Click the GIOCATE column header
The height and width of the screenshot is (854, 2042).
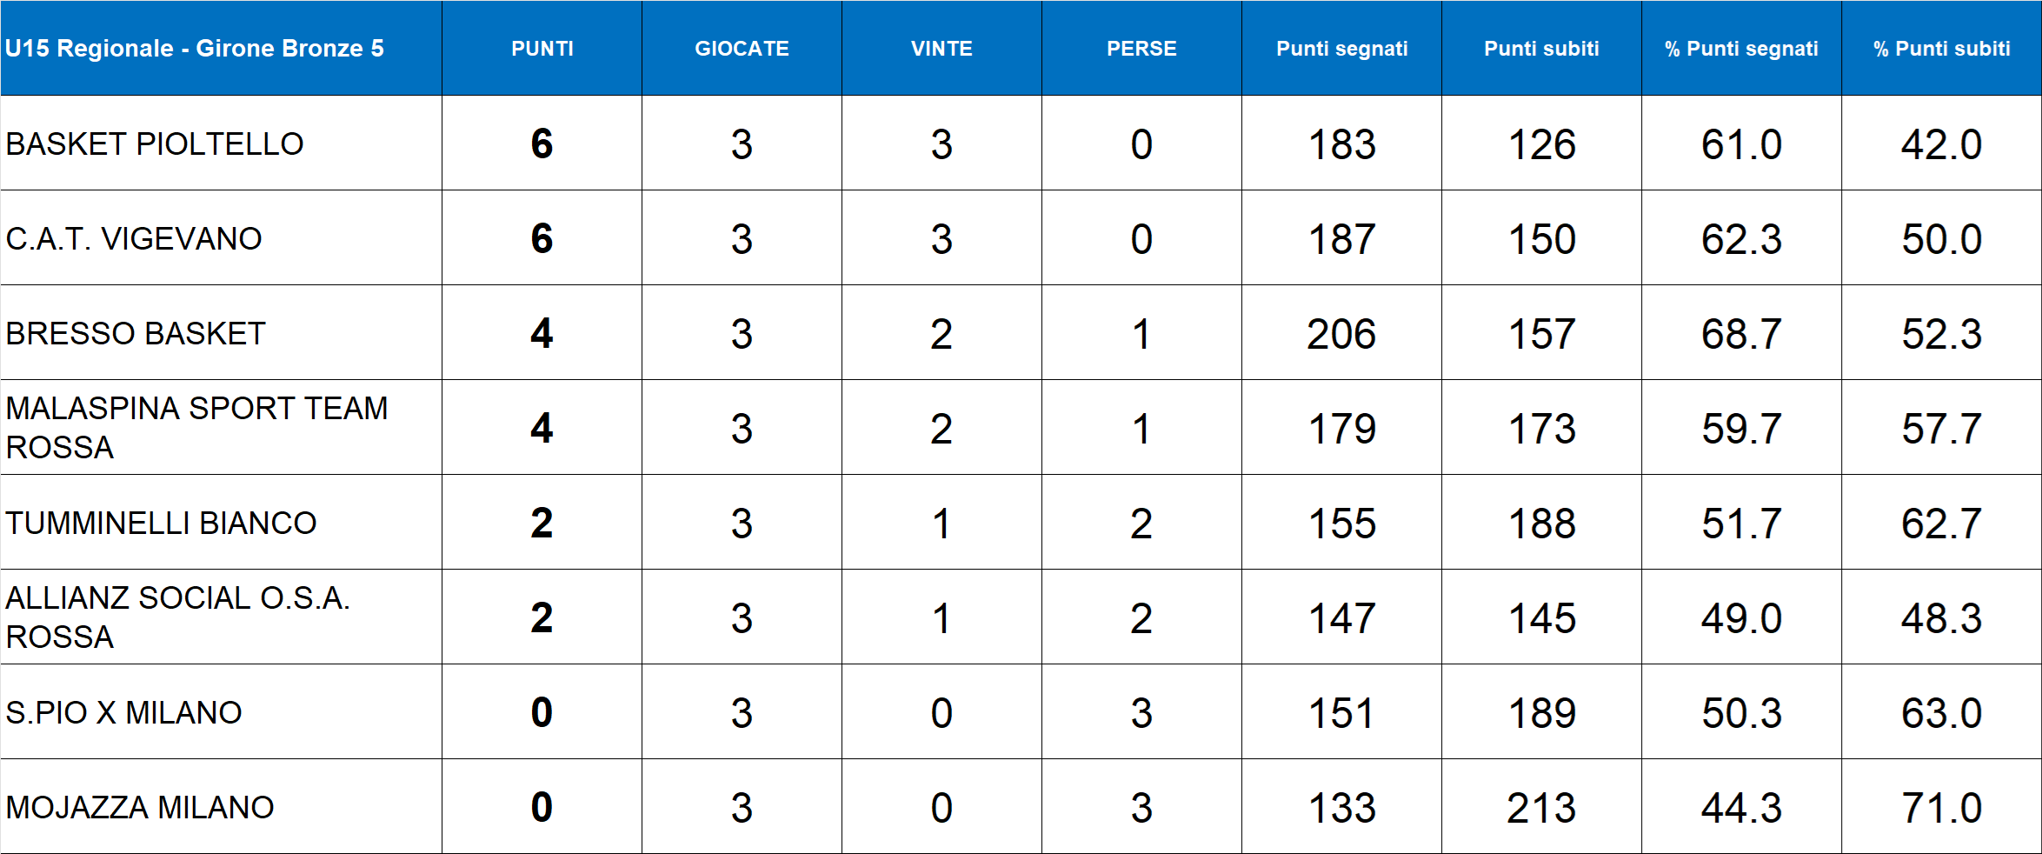(x=742, y=49)
